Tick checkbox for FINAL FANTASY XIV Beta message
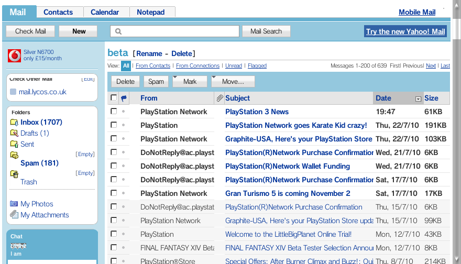The height and width of the screenshot is (264, 461). (x=114, y=248)
